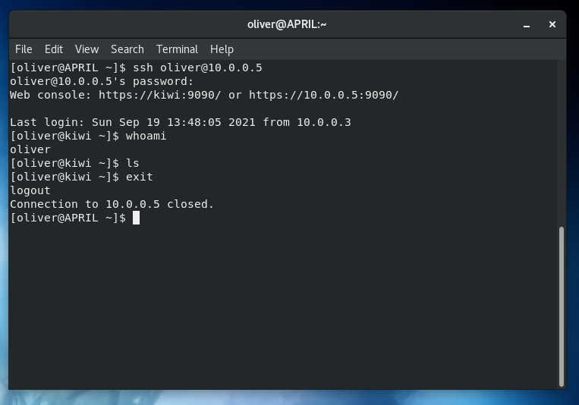
Task: Click the https://10.0.0.5:9090/ URL
Action: (323, 95)
